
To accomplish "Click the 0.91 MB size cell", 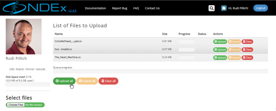I will tap(167, 41).
